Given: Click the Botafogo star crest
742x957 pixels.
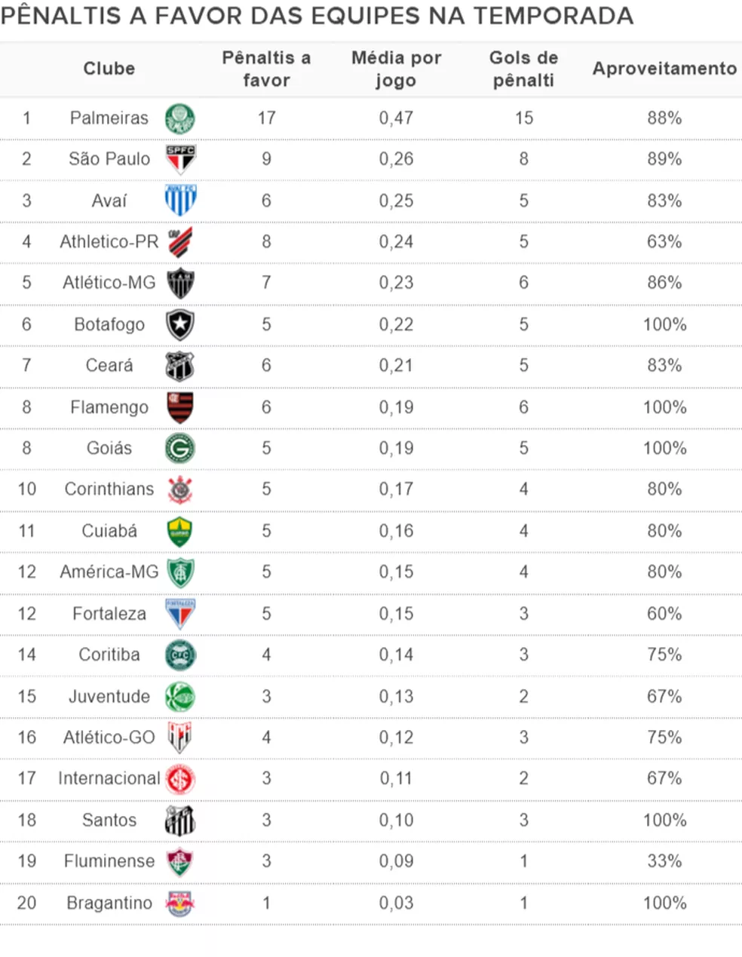Looking at the screenshot, I should click(180, 324).
